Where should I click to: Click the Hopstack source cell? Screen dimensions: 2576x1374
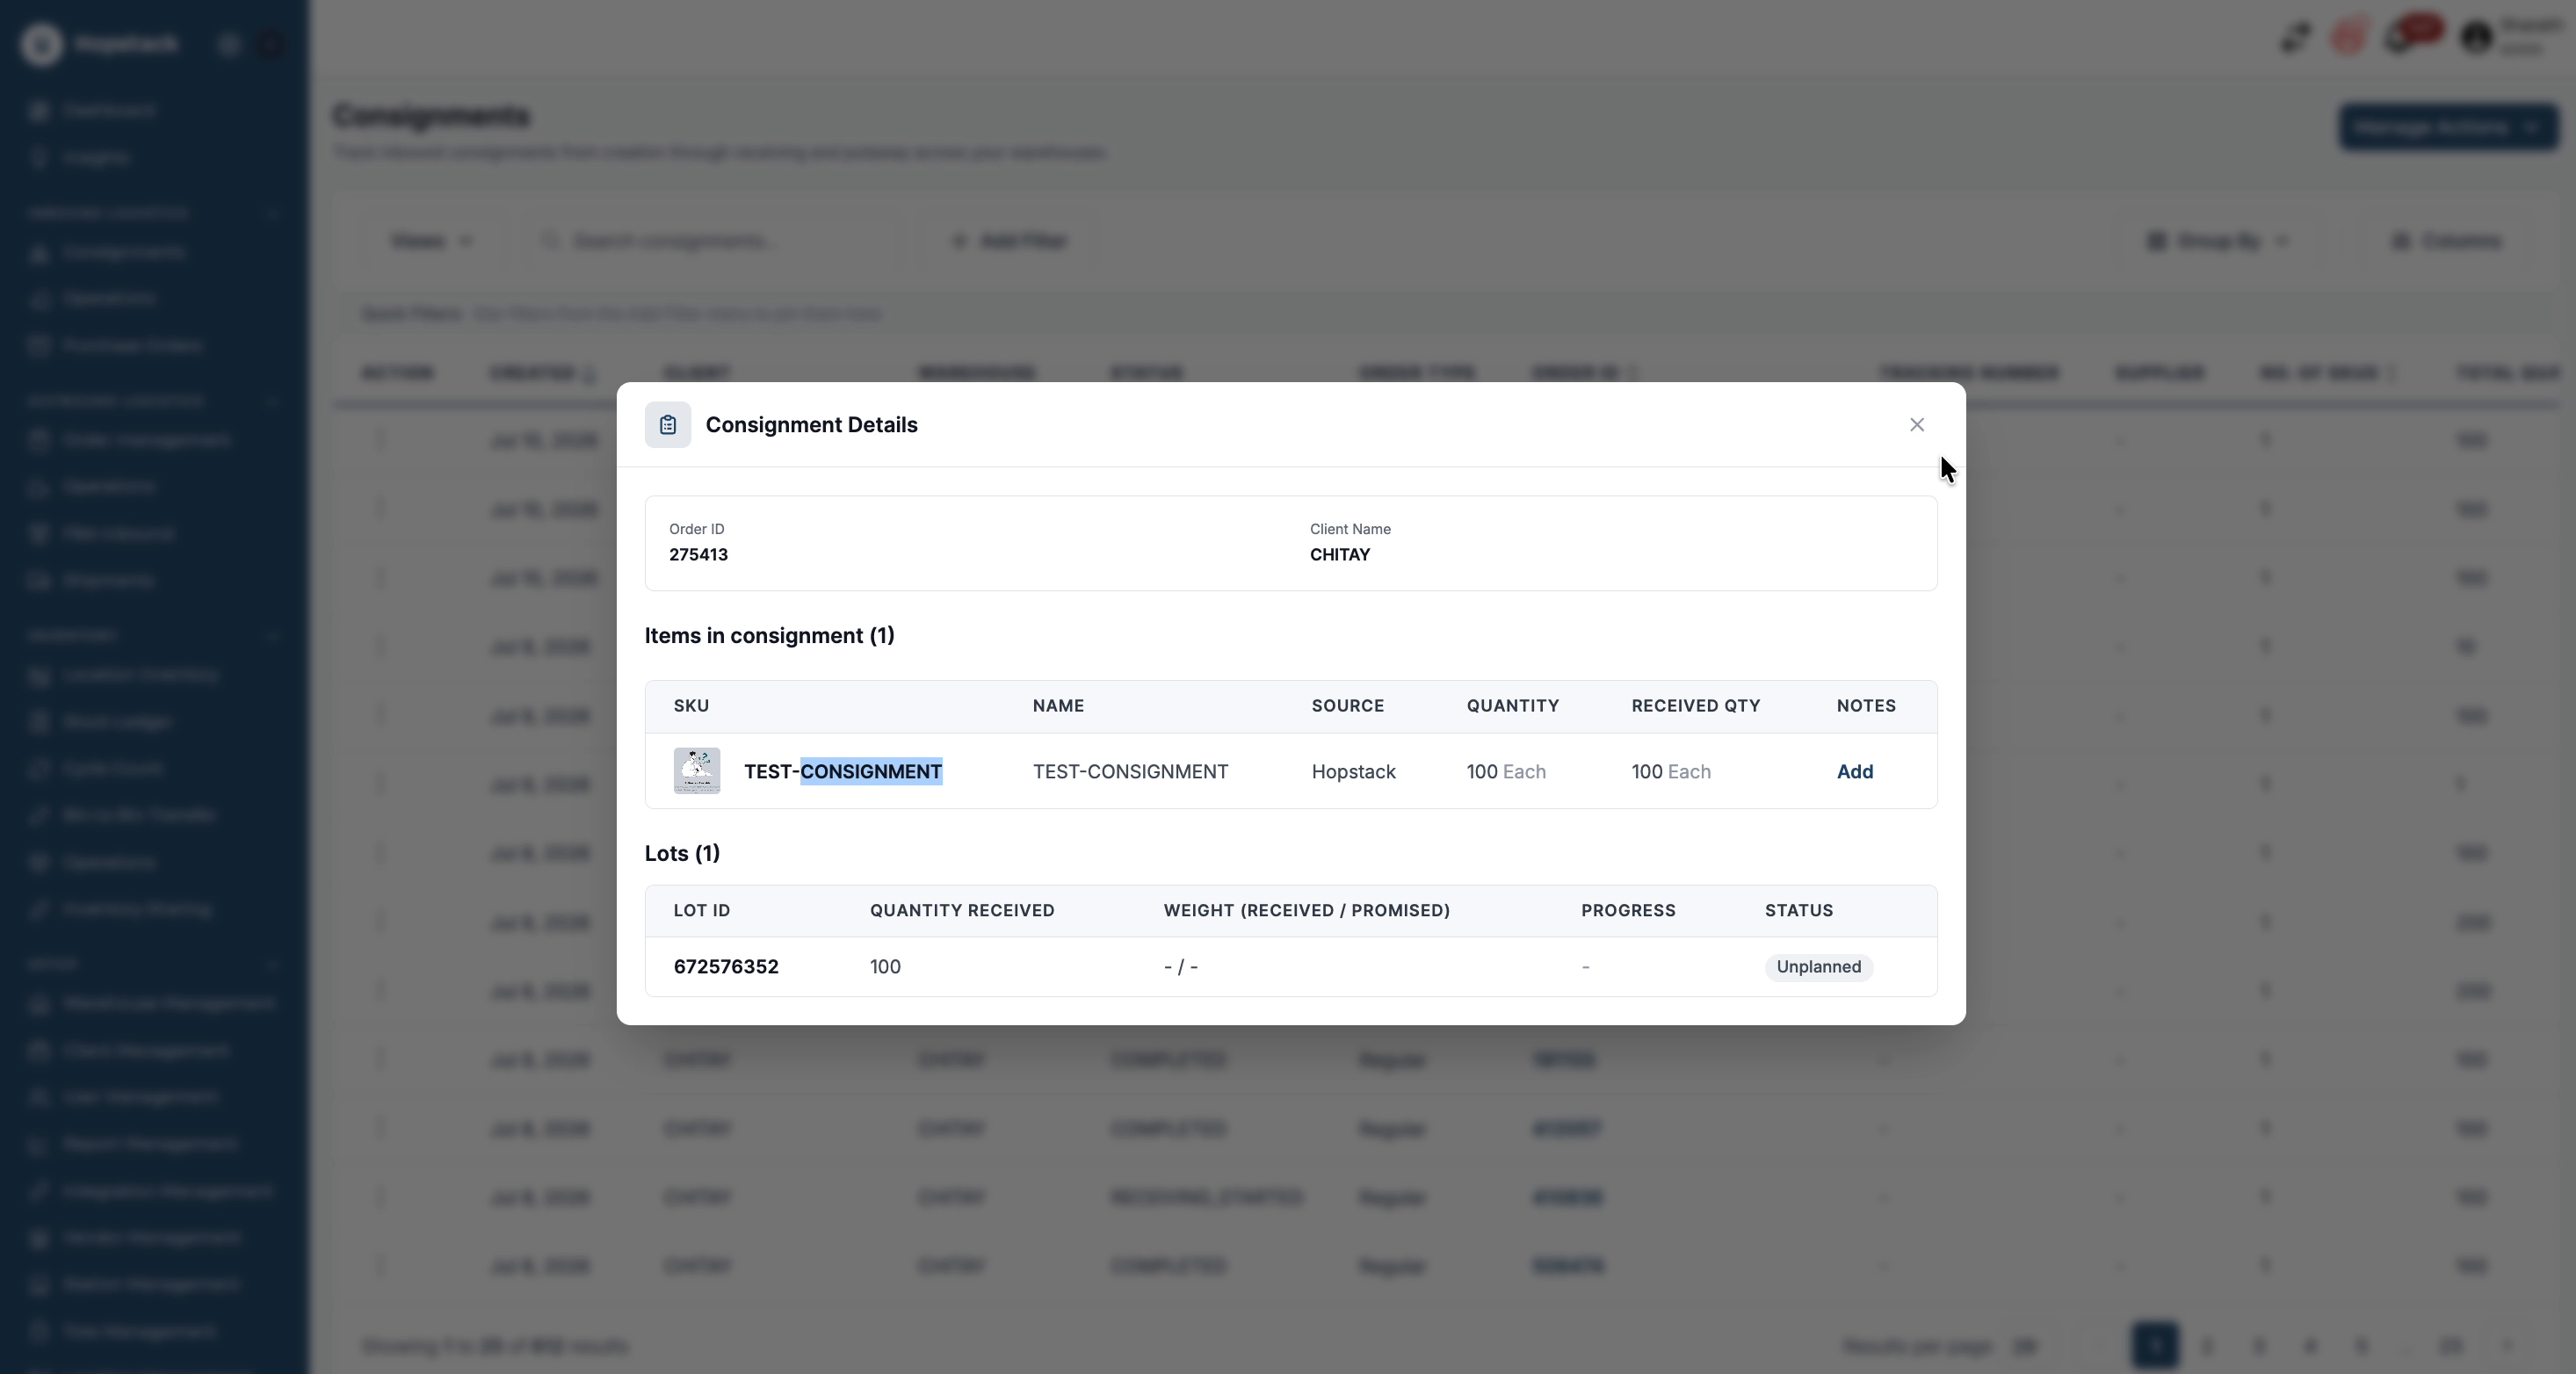(x=1353, y=771)
